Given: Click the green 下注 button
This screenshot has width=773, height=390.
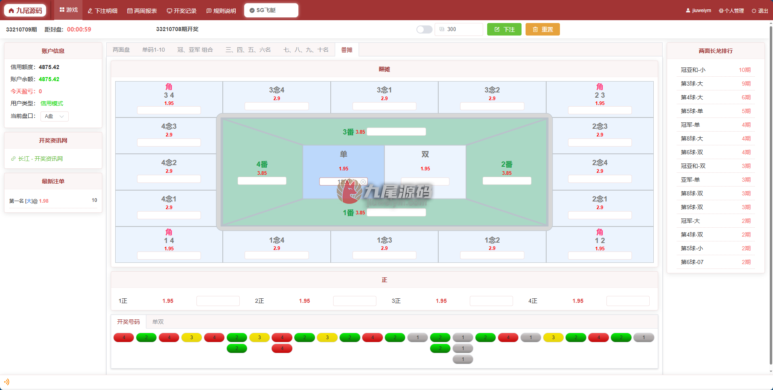Looking at the screenshot, I should [x=504, y=29].
